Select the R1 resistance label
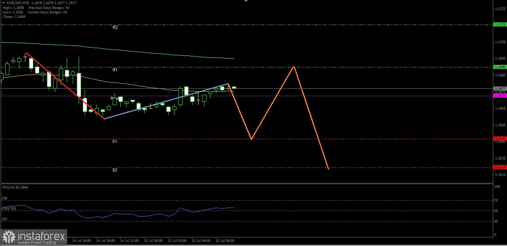 [x=115, y=70]
